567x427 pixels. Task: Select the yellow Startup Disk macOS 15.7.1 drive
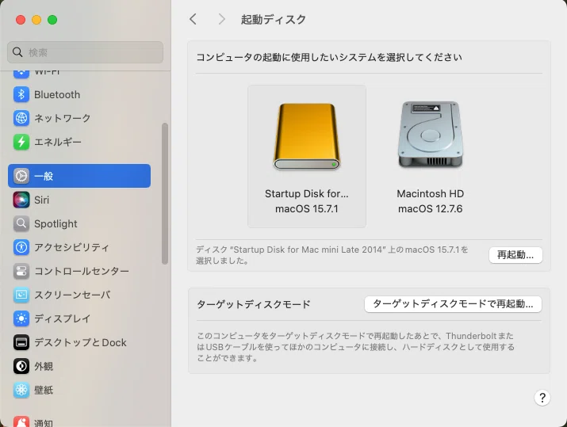[x=307, y=156]
